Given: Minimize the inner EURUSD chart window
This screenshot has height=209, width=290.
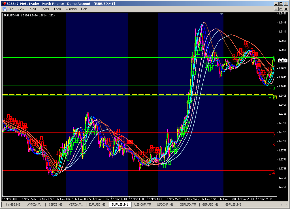Looking at the screenshot, I should pos(276,9).
